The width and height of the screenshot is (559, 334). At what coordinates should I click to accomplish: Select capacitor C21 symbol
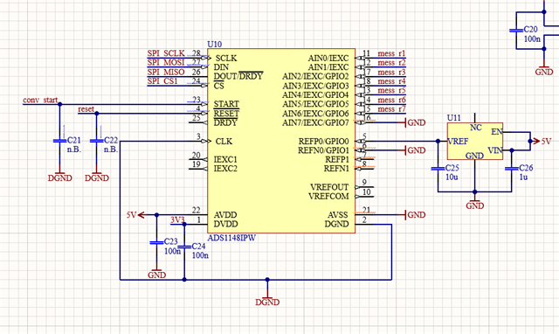pos(59,141)
